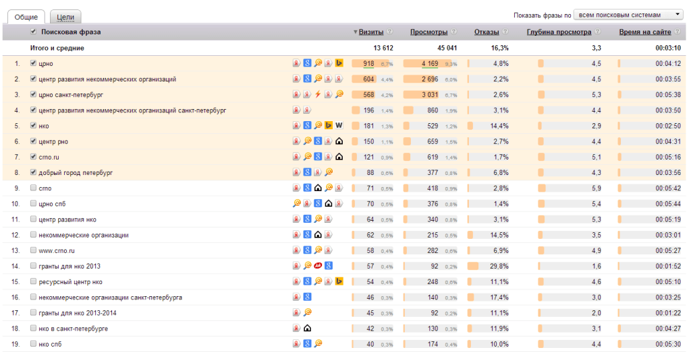The height and width of the screenshot is (352, 691).
Task: Click the Wikipedia icon in the "нко" row
Action: tap(339, 125)
